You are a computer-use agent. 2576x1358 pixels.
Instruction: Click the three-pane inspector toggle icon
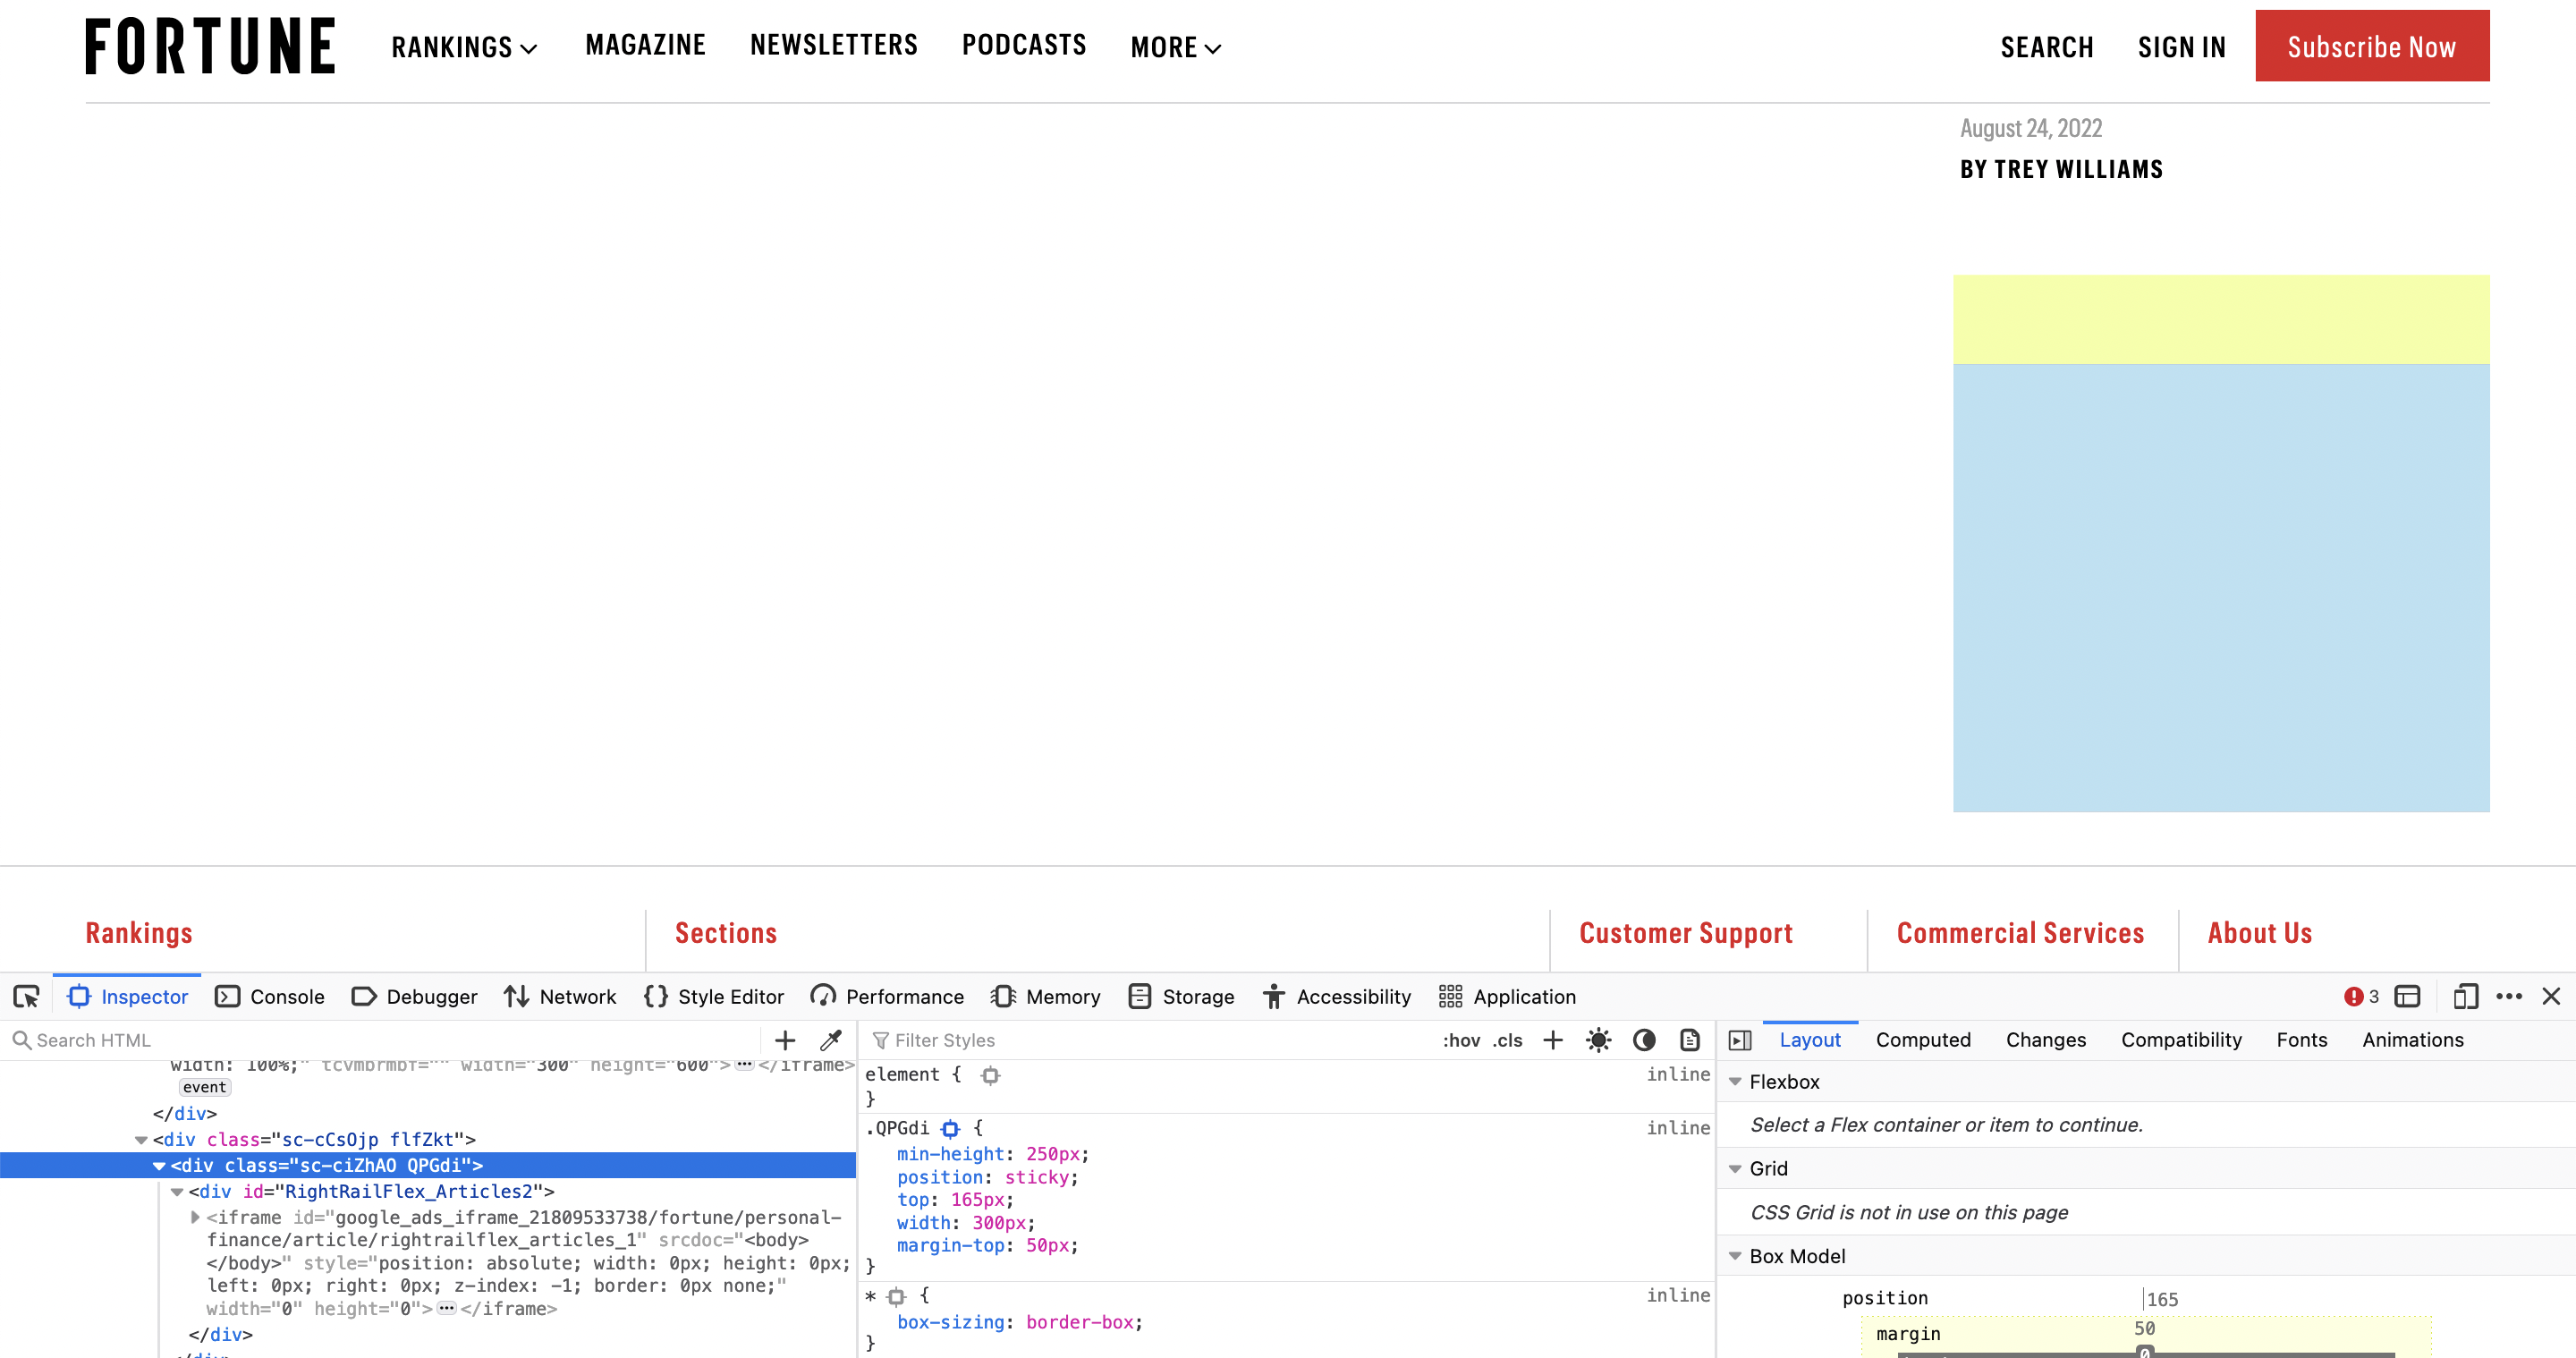coord(1740,1040)
